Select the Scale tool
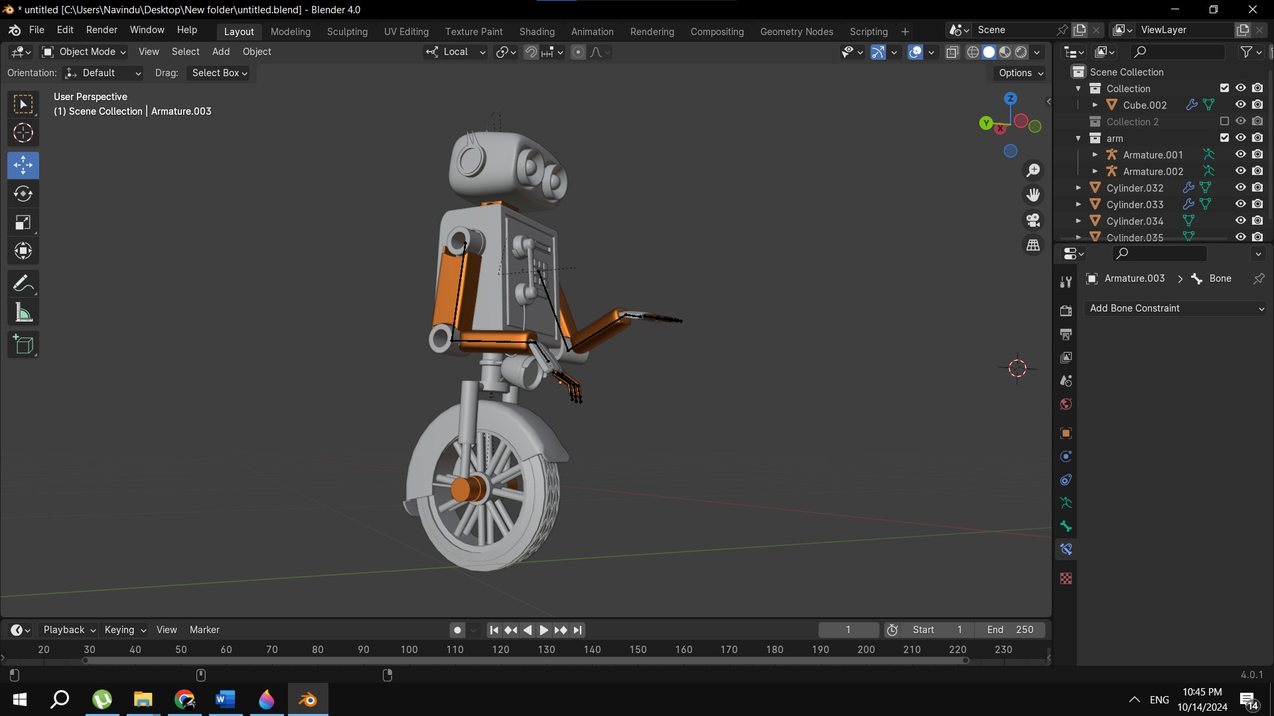Screen dimensions: 1274x716 click(x=23, y=223)
